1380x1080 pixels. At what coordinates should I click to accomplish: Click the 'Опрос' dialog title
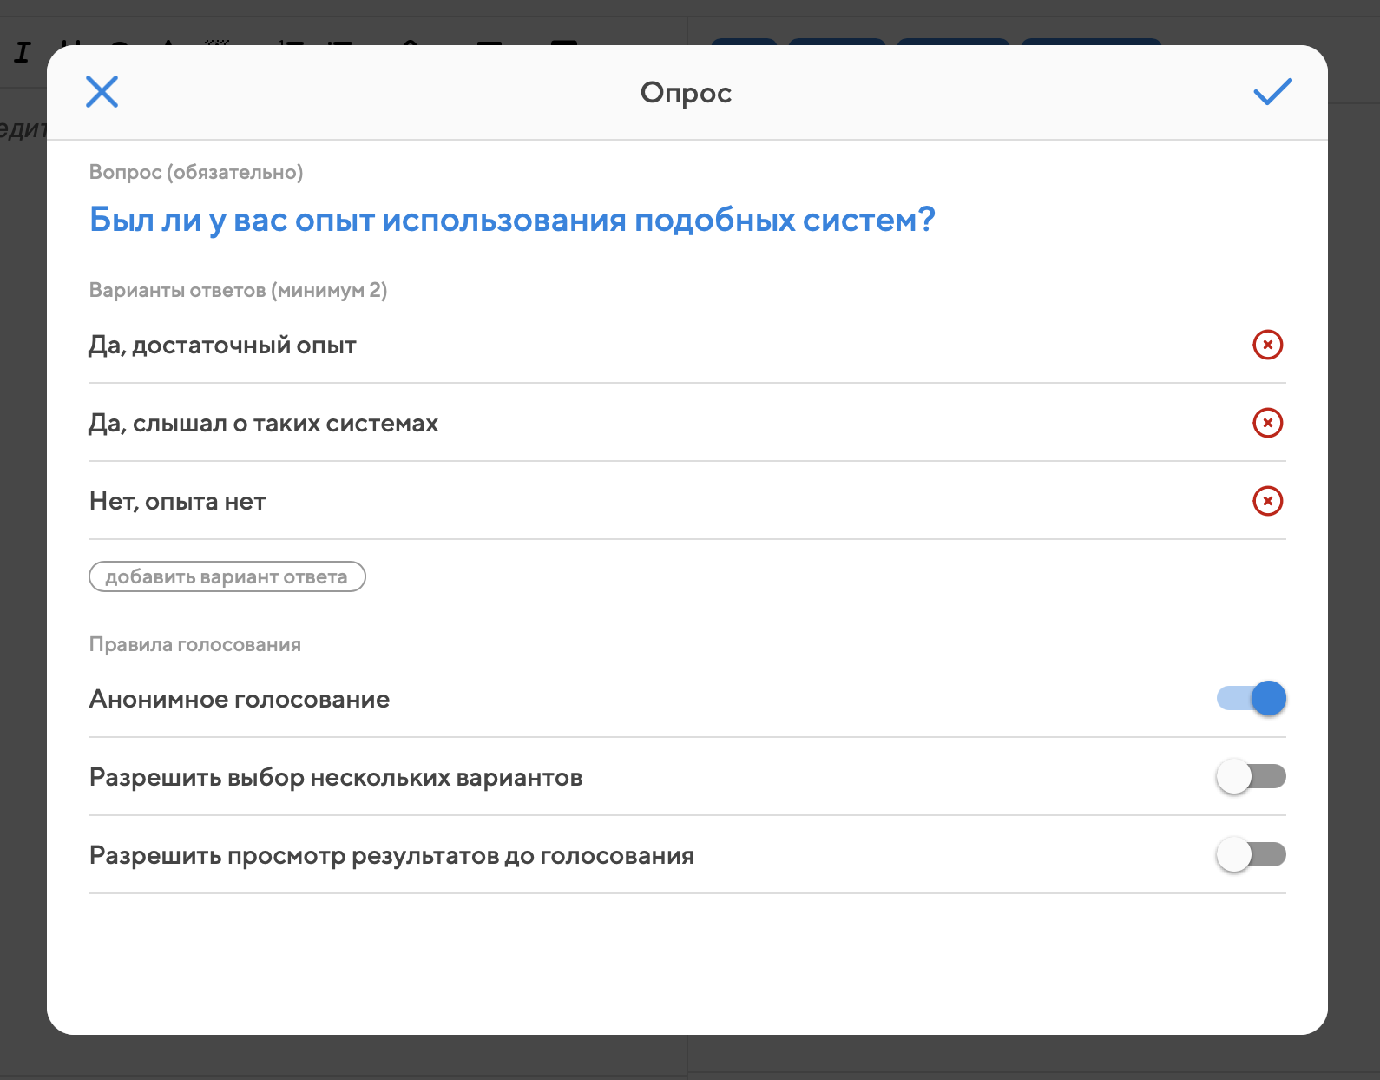coord(686,92)
